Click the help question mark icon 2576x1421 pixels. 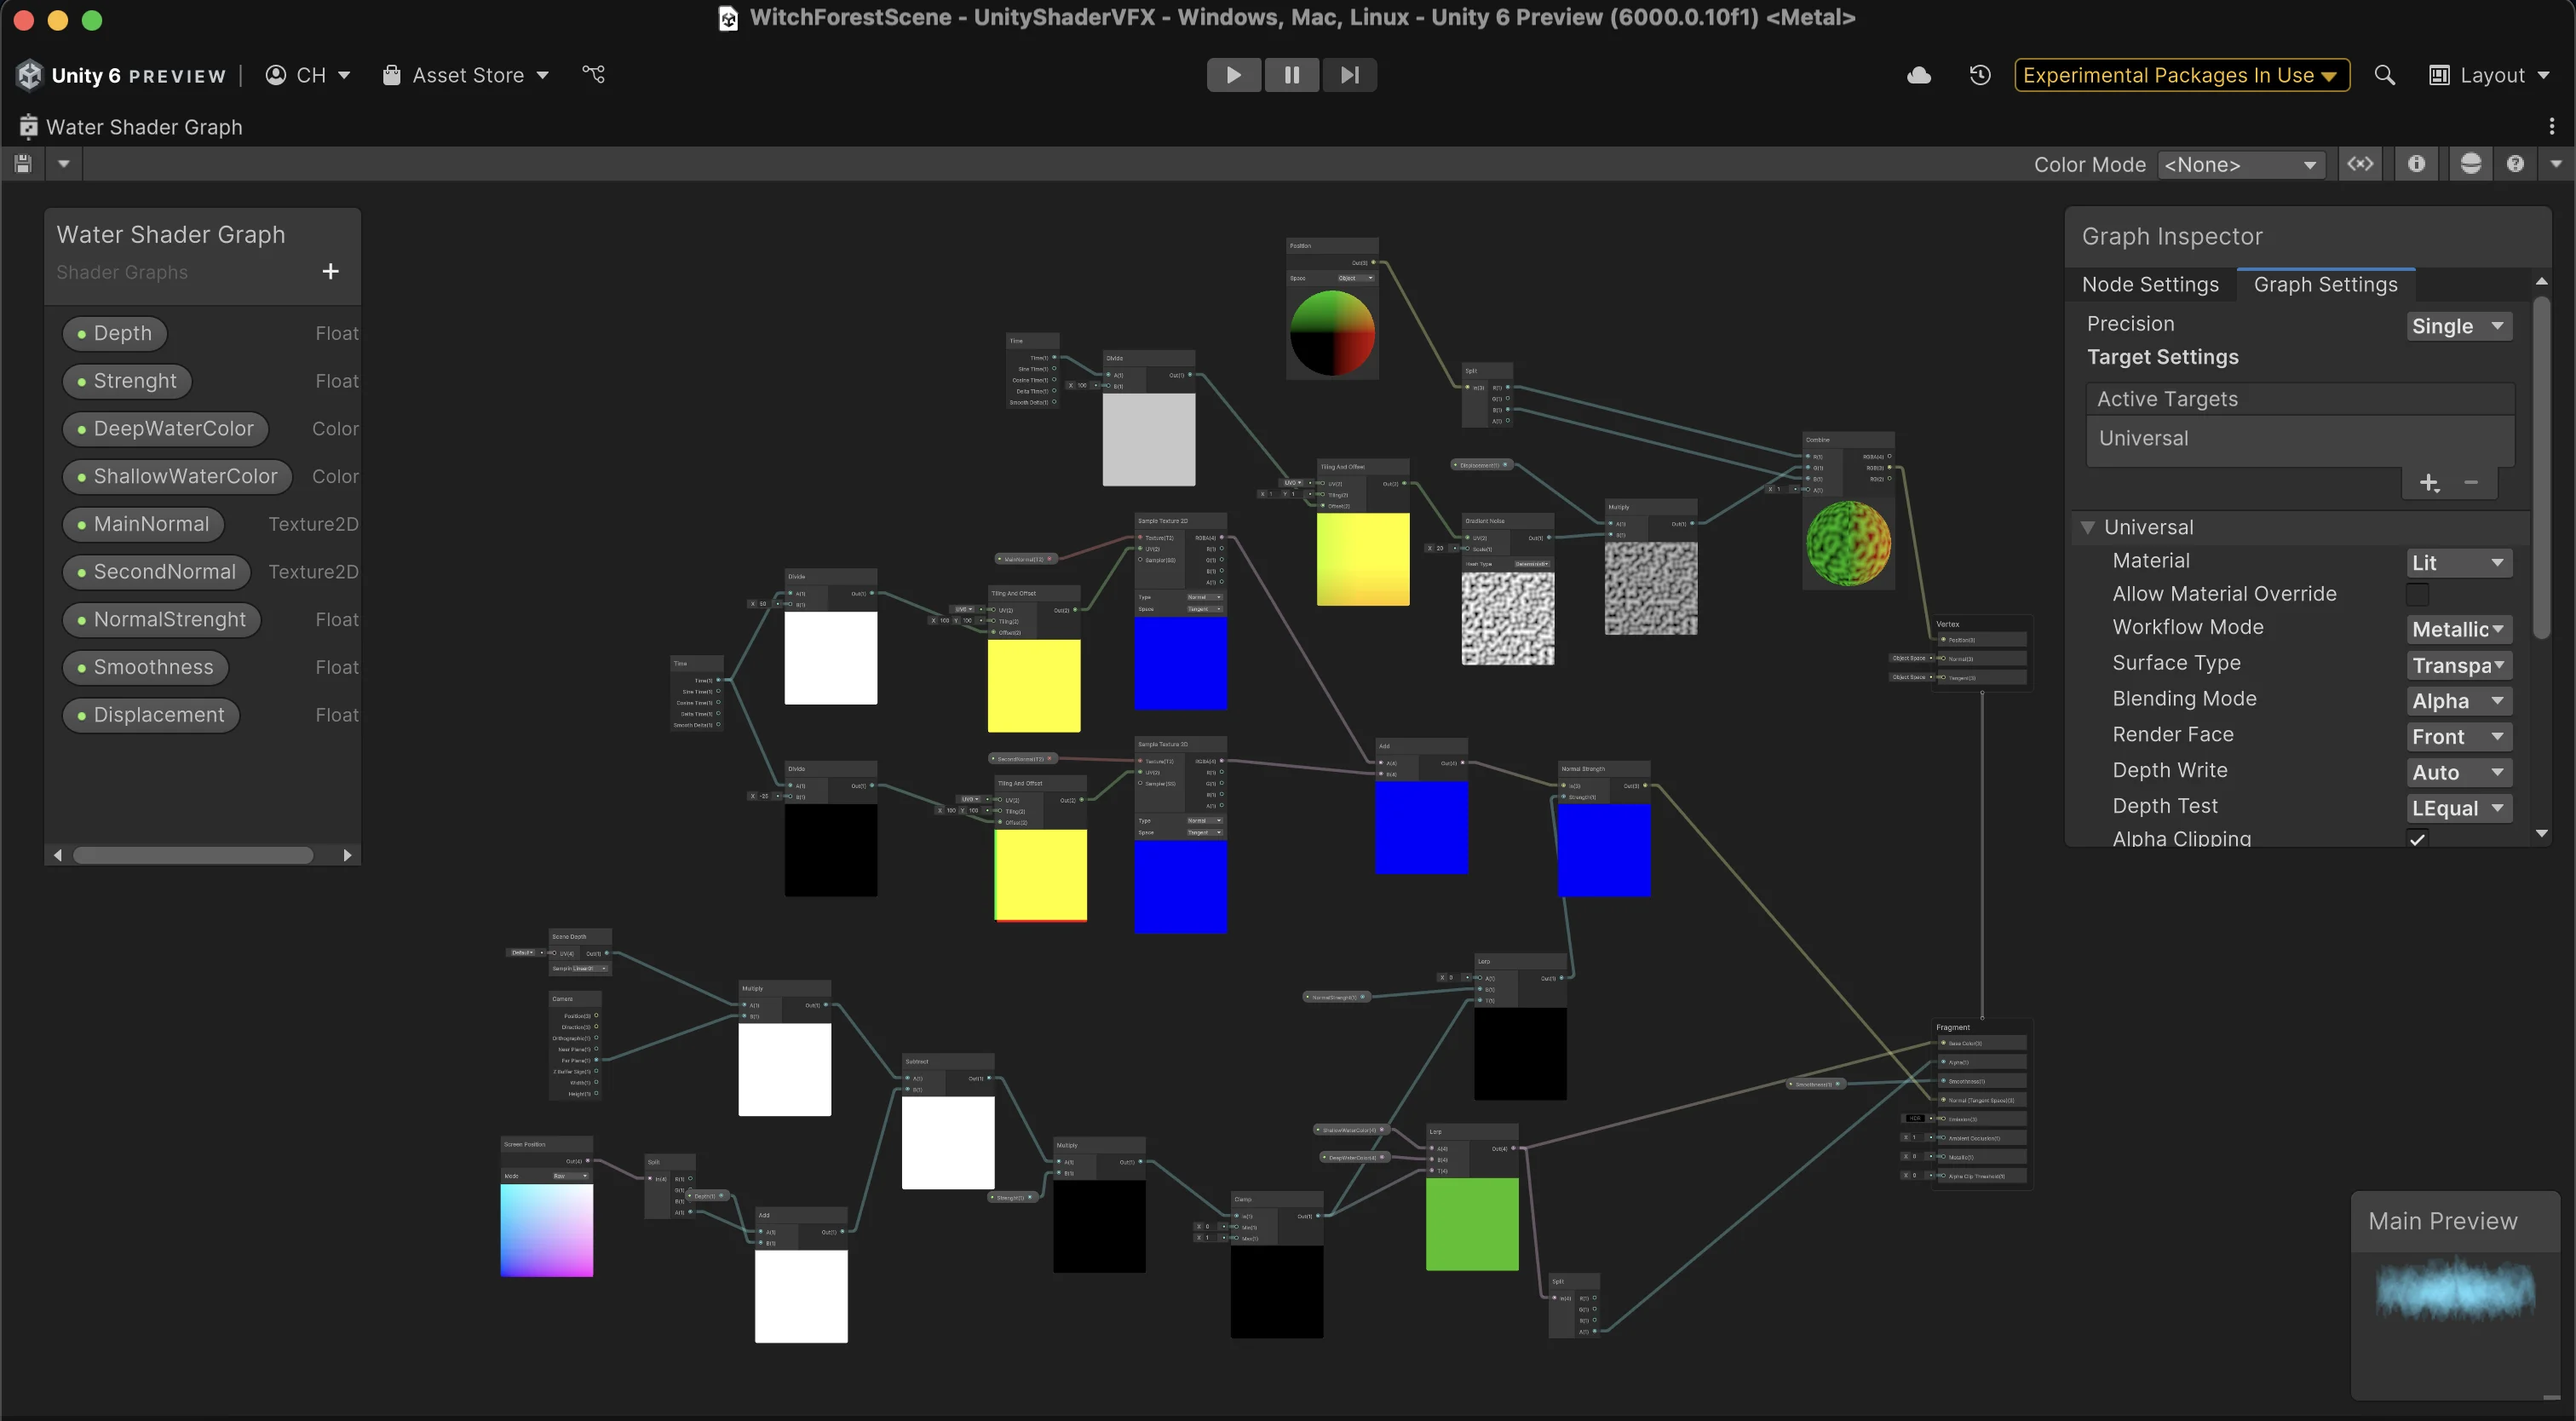[2515, 164]
